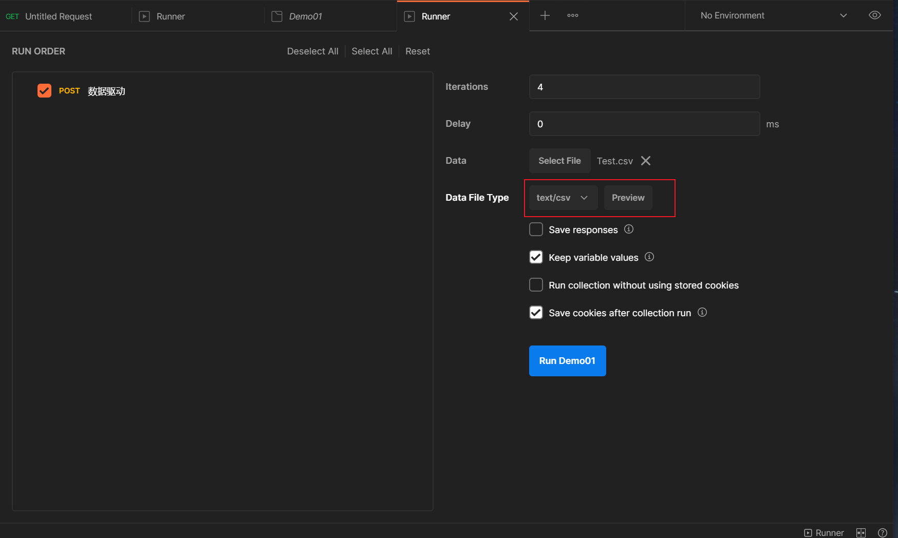Viewport: 898px width, 538px height.
Task: Toggle two-pane view icon in status bar
Action: click(861, 533)
